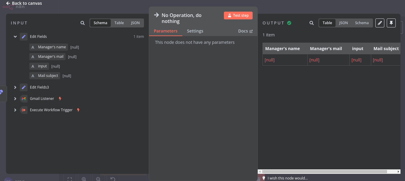Screen dimensions: 405x181
Task: Click the null cell under Mail subject column
Action: click(386, 60)
